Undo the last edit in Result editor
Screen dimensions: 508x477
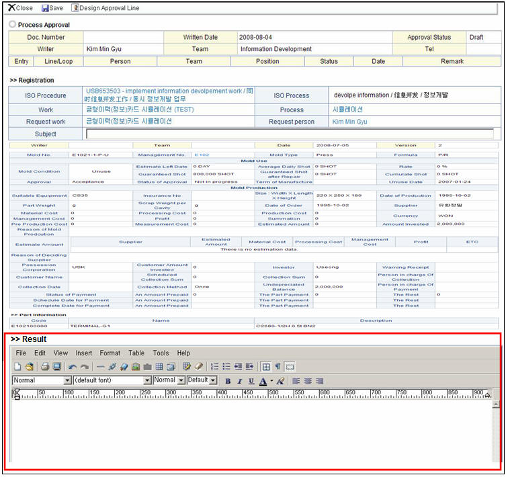[x=73, y=367]
